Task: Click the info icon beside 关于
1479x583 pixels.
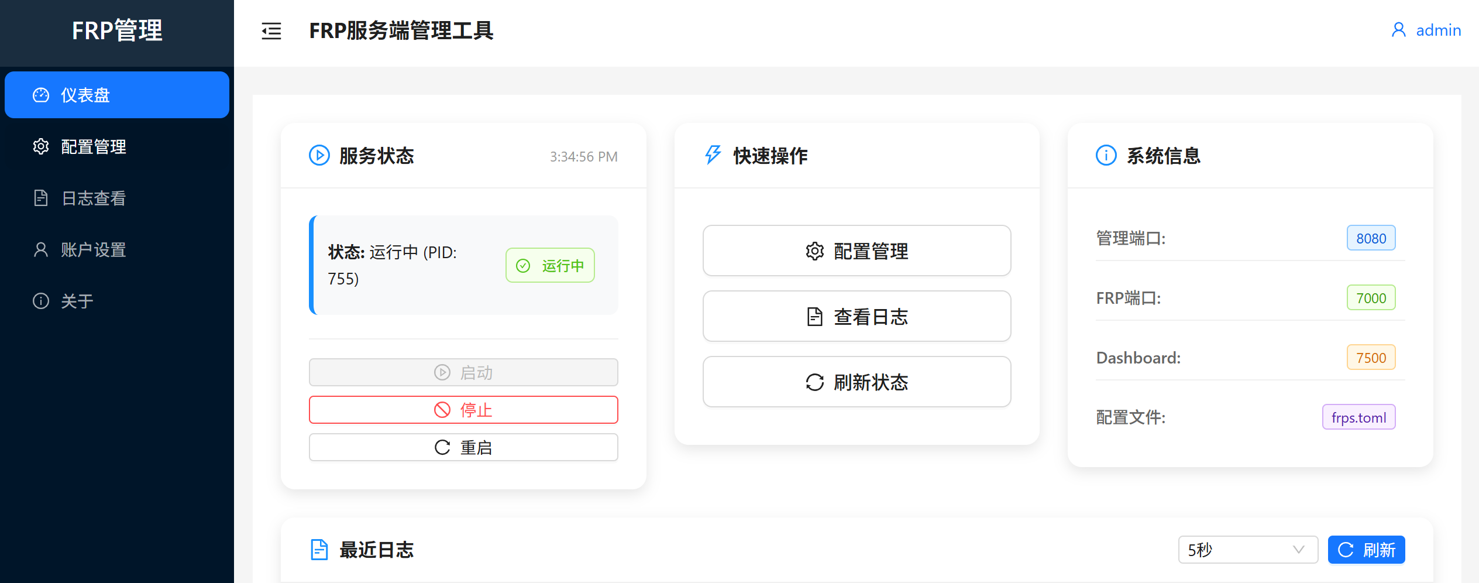Action: click(41, 300)
